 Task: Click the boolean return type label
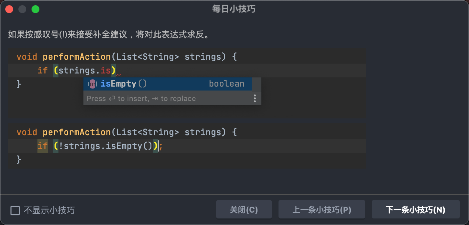(227, 84)
